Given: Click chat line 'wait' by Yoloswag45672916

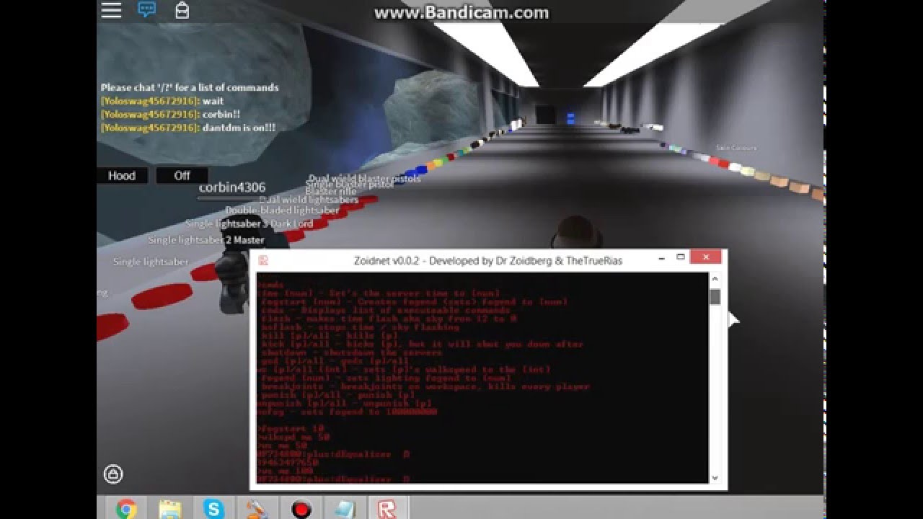Looking at the screenshot, I should (x=162, y=101).
